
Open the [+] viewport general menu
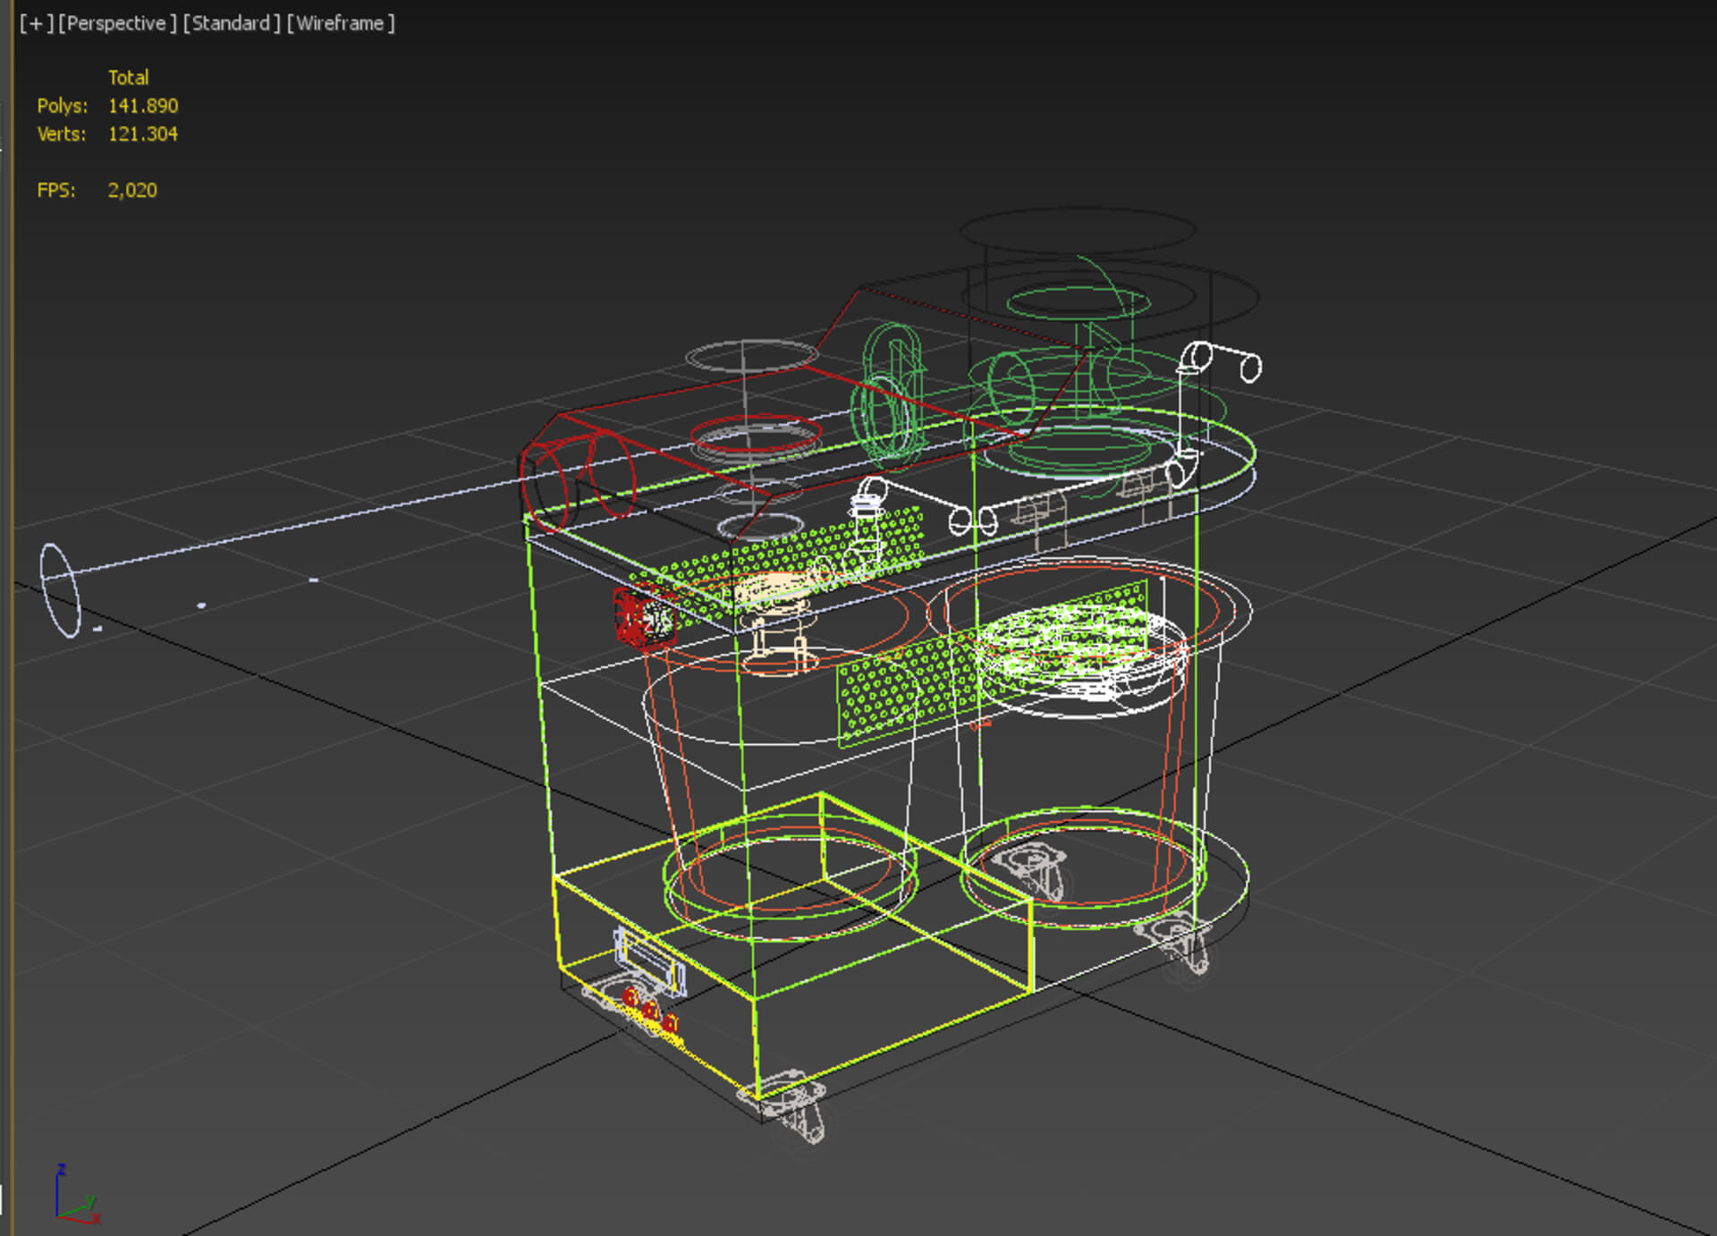(36, 23)
